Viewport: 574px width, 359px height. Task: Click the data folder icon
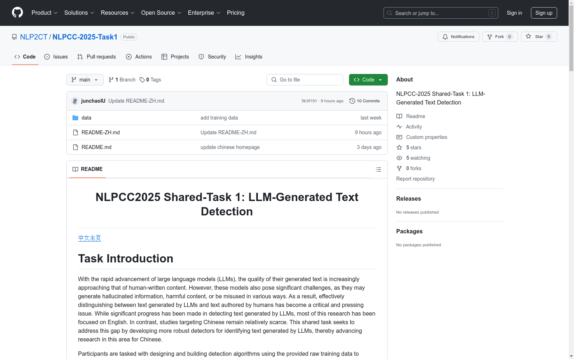75,118
